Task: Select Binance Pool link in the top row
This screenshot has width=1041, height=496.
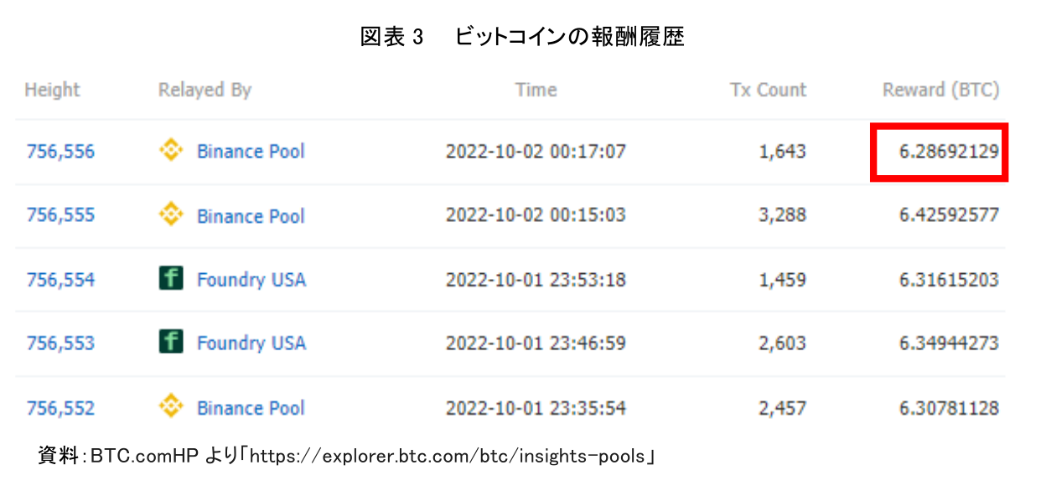Action: coord(251,152)
